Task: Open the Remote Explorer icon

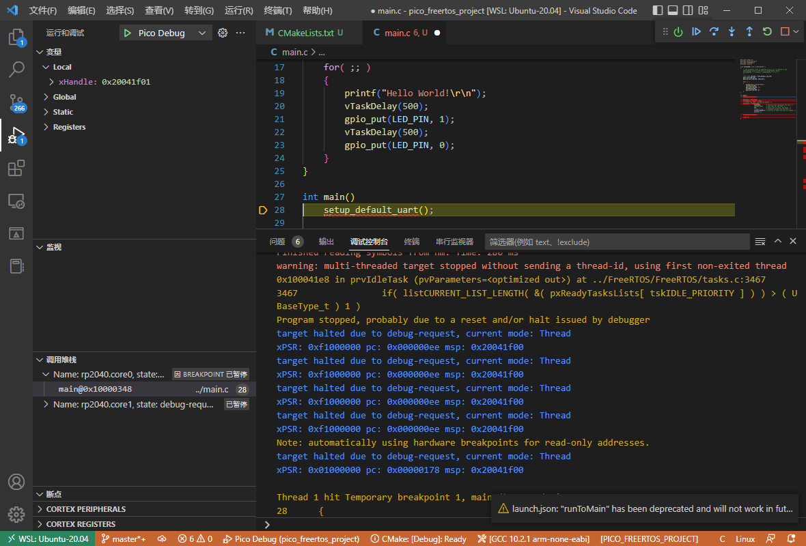Action: pos(16,201)
